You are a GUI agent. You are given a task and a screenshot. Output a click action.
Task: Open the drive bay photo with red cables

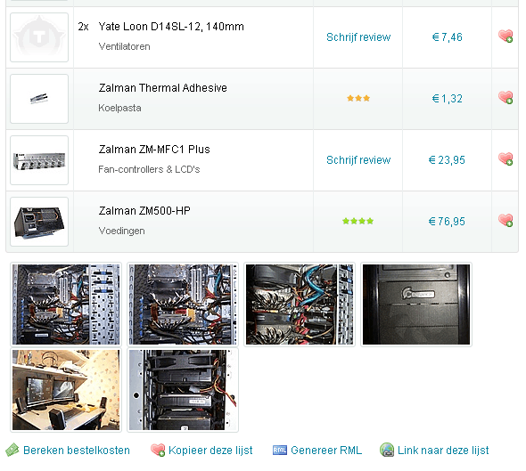tap(183, 390)
